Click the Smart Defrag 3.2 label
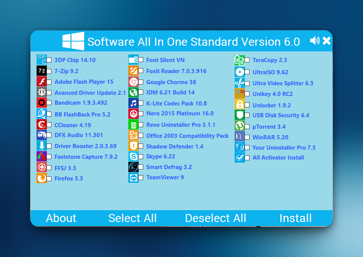This screenshot has width=363, height=257. pos(169,167)
